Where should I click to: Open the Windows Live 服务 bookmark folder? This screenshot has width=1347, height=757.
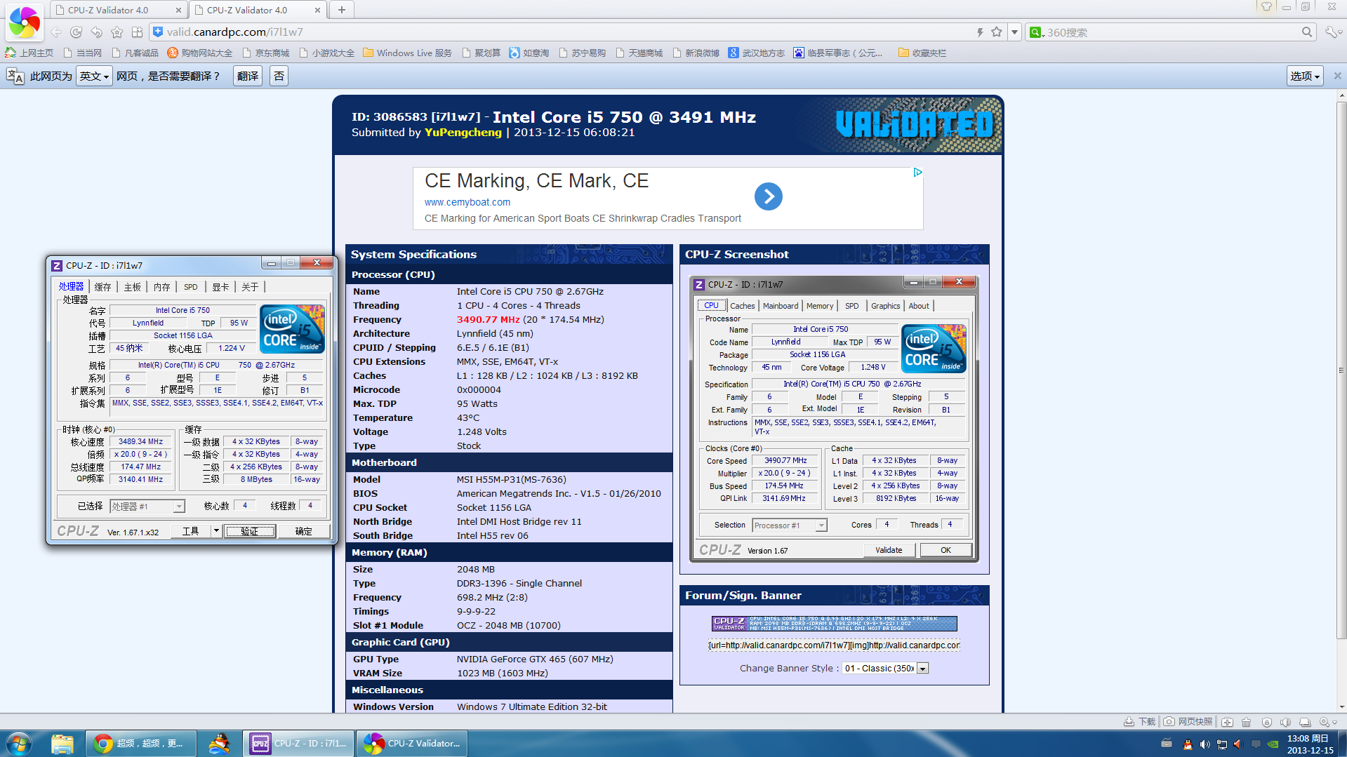pos(408,53)
